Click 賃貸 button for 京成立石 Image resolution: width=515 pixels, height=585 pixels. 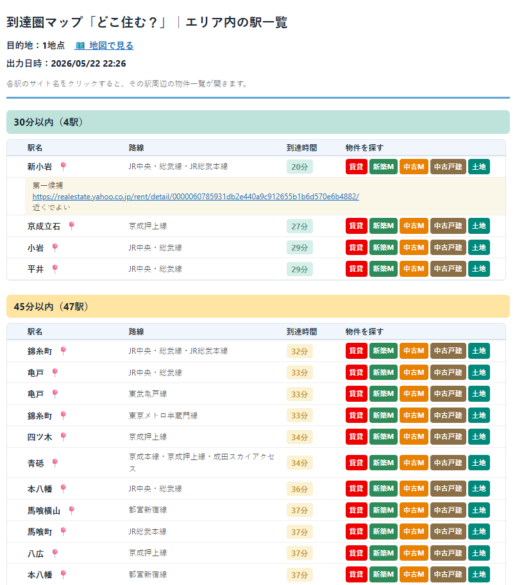[x=357, y=226]
